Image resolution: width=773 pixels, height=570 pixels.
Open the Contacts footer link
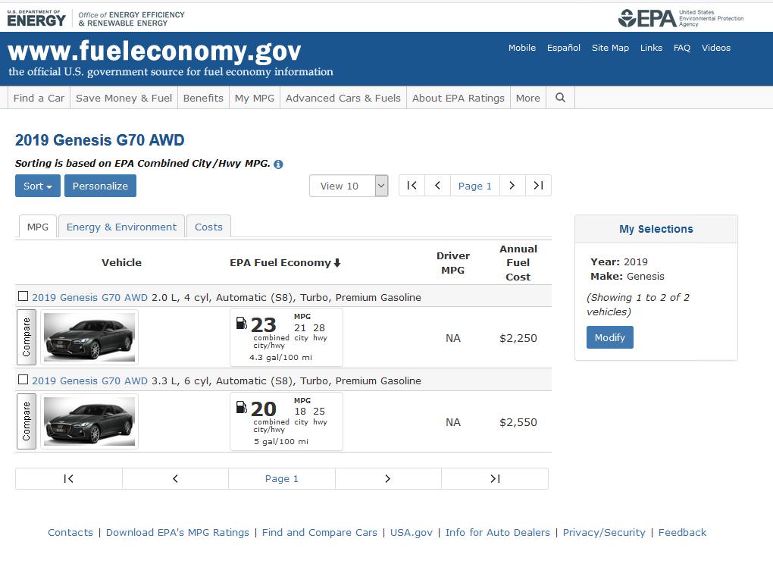click(70, 533)
